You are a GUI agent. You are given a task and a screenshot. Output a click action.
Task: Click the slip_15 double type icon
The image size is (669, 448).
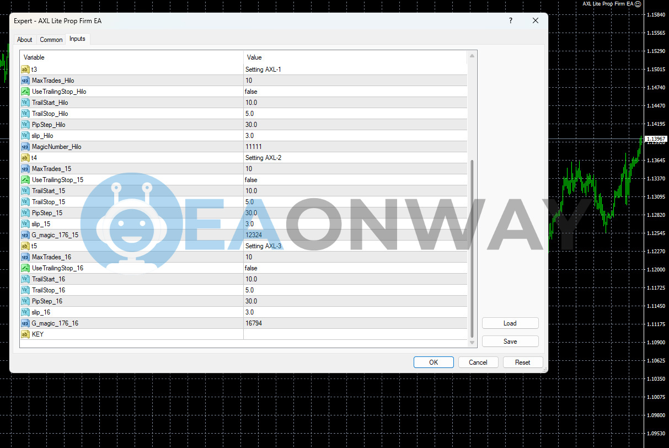25,224
